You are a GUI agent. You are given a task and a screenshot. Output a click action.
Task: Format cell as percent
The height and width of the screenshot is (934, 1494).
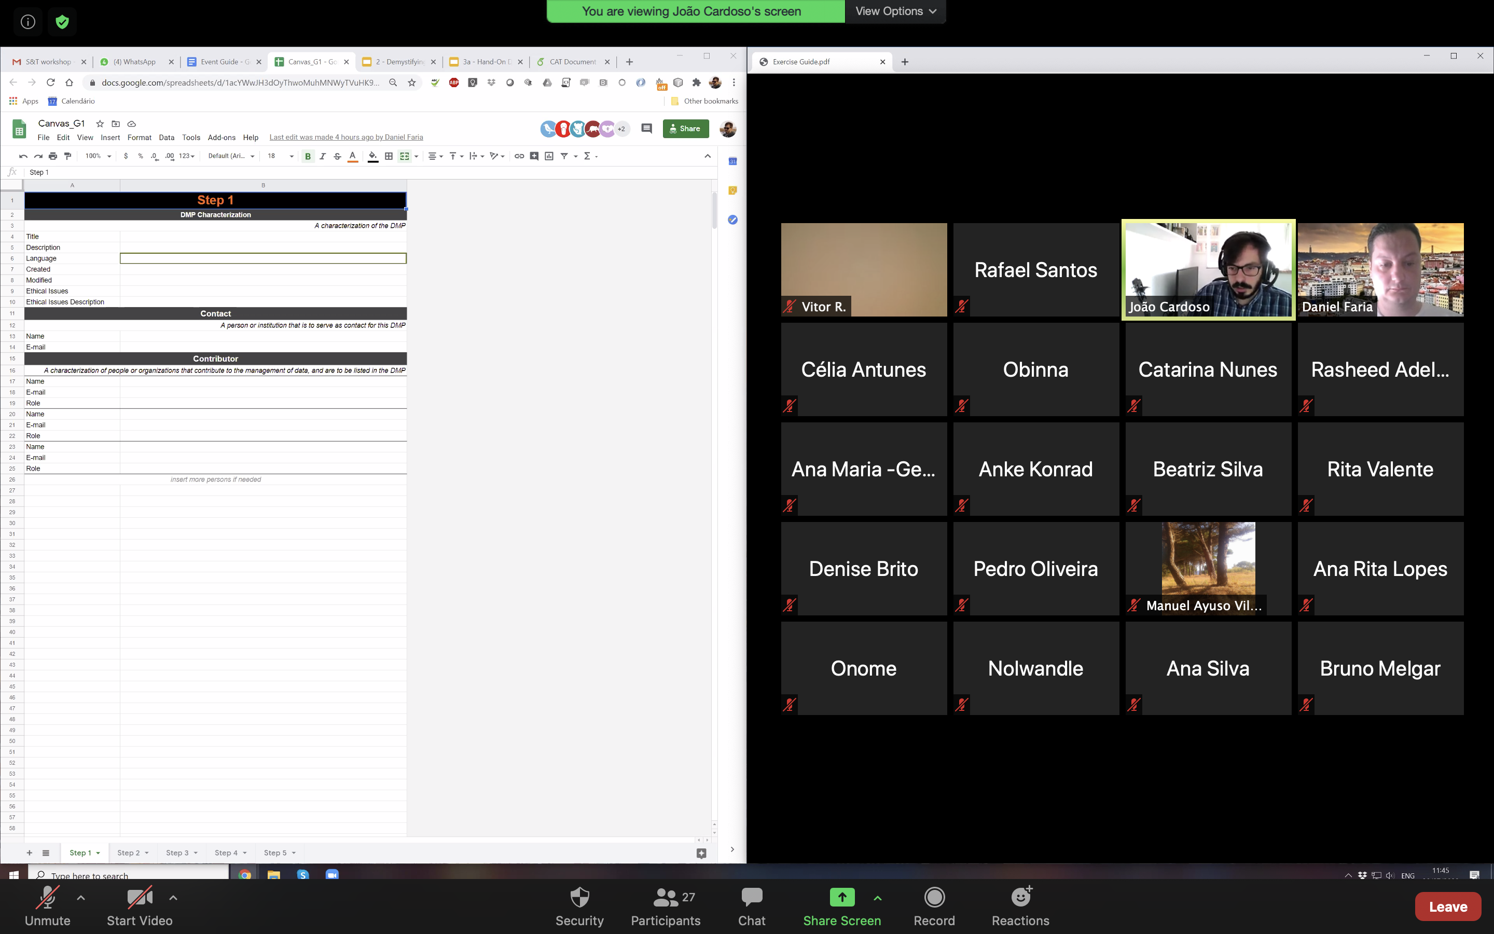pos(141,156)
